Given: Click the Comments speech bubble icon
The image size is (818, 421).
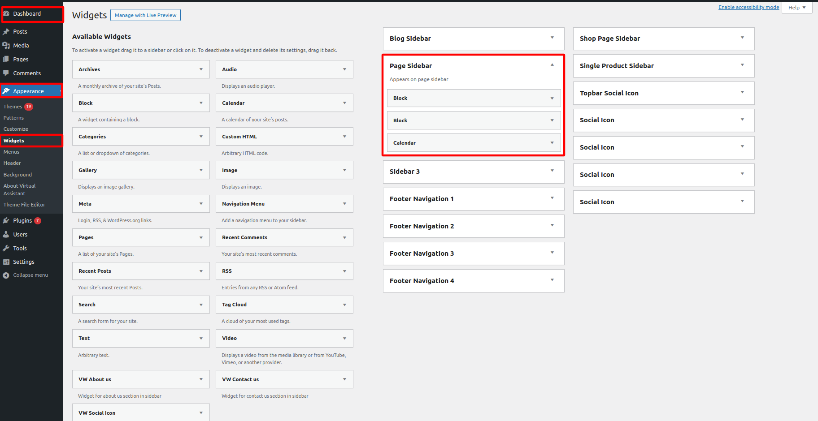Looking at the screenshot, I should click(x=6, y=73).
